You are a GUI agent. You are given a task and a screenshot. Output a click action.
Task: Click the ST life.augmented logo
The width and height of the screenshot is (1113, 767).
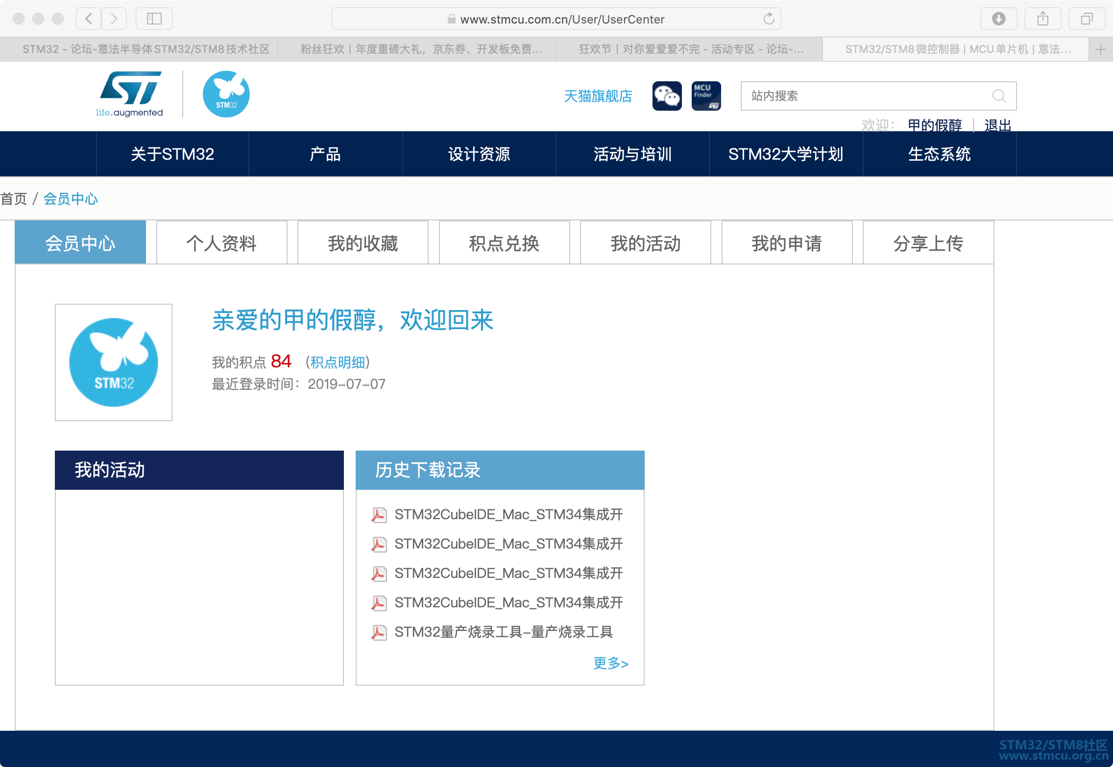[x=130, y=94]
